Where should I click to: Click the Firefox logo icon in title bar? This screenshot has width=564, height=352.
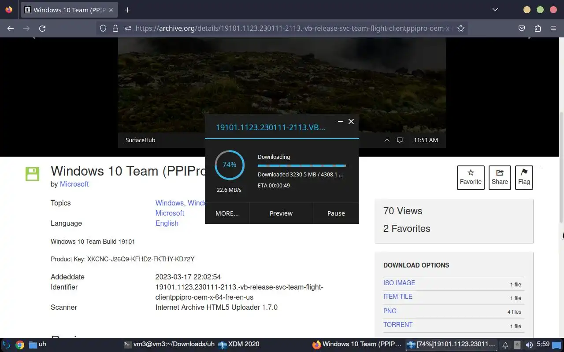pos(9,10)
